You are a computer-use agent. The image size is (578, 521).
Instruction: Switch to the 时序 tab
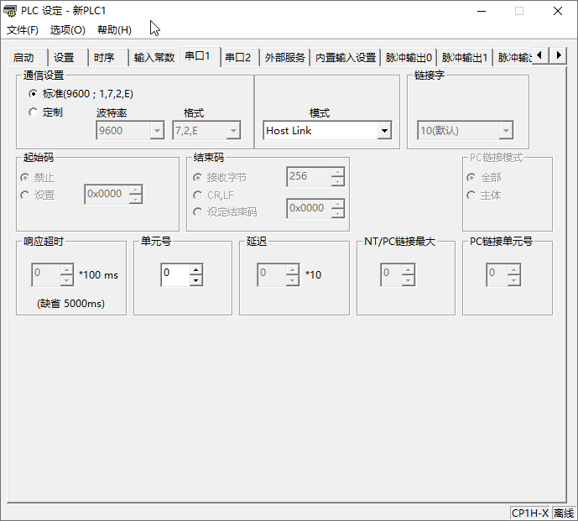(x=104, y=58)
